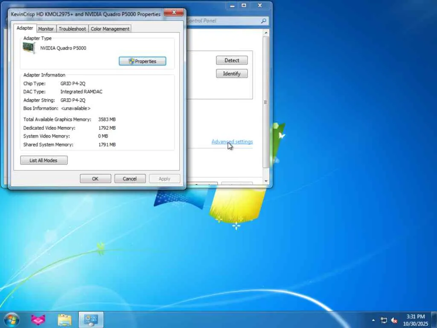Viewport: 437px width, 328px height.
Task: Click the Properties dialog title bar
Action: point(85,14)
